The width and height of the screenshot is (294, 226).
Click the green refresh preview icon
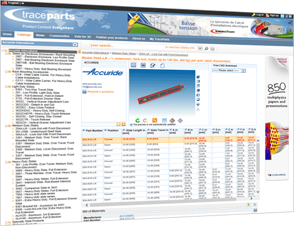coord(138,120)
